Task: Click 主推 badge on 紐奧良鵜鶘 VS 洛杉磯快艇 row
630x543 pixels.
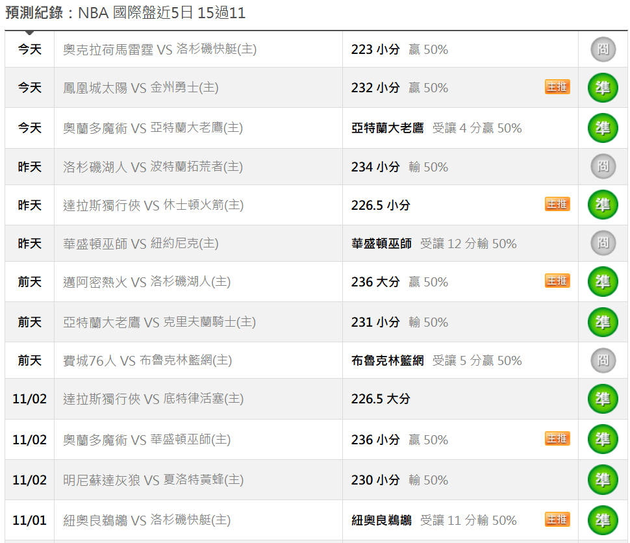Action: pyautogui.click(x=557, y=519)
